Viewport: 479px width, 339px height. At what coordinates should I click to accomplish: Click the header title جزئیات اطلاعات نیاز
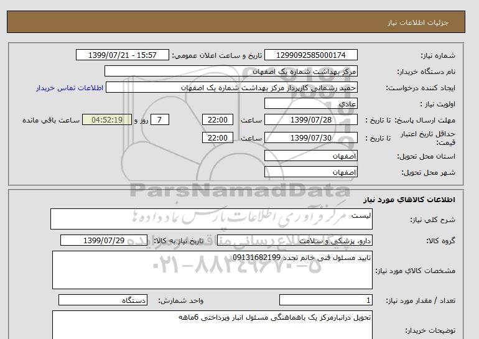pos(418,22)
